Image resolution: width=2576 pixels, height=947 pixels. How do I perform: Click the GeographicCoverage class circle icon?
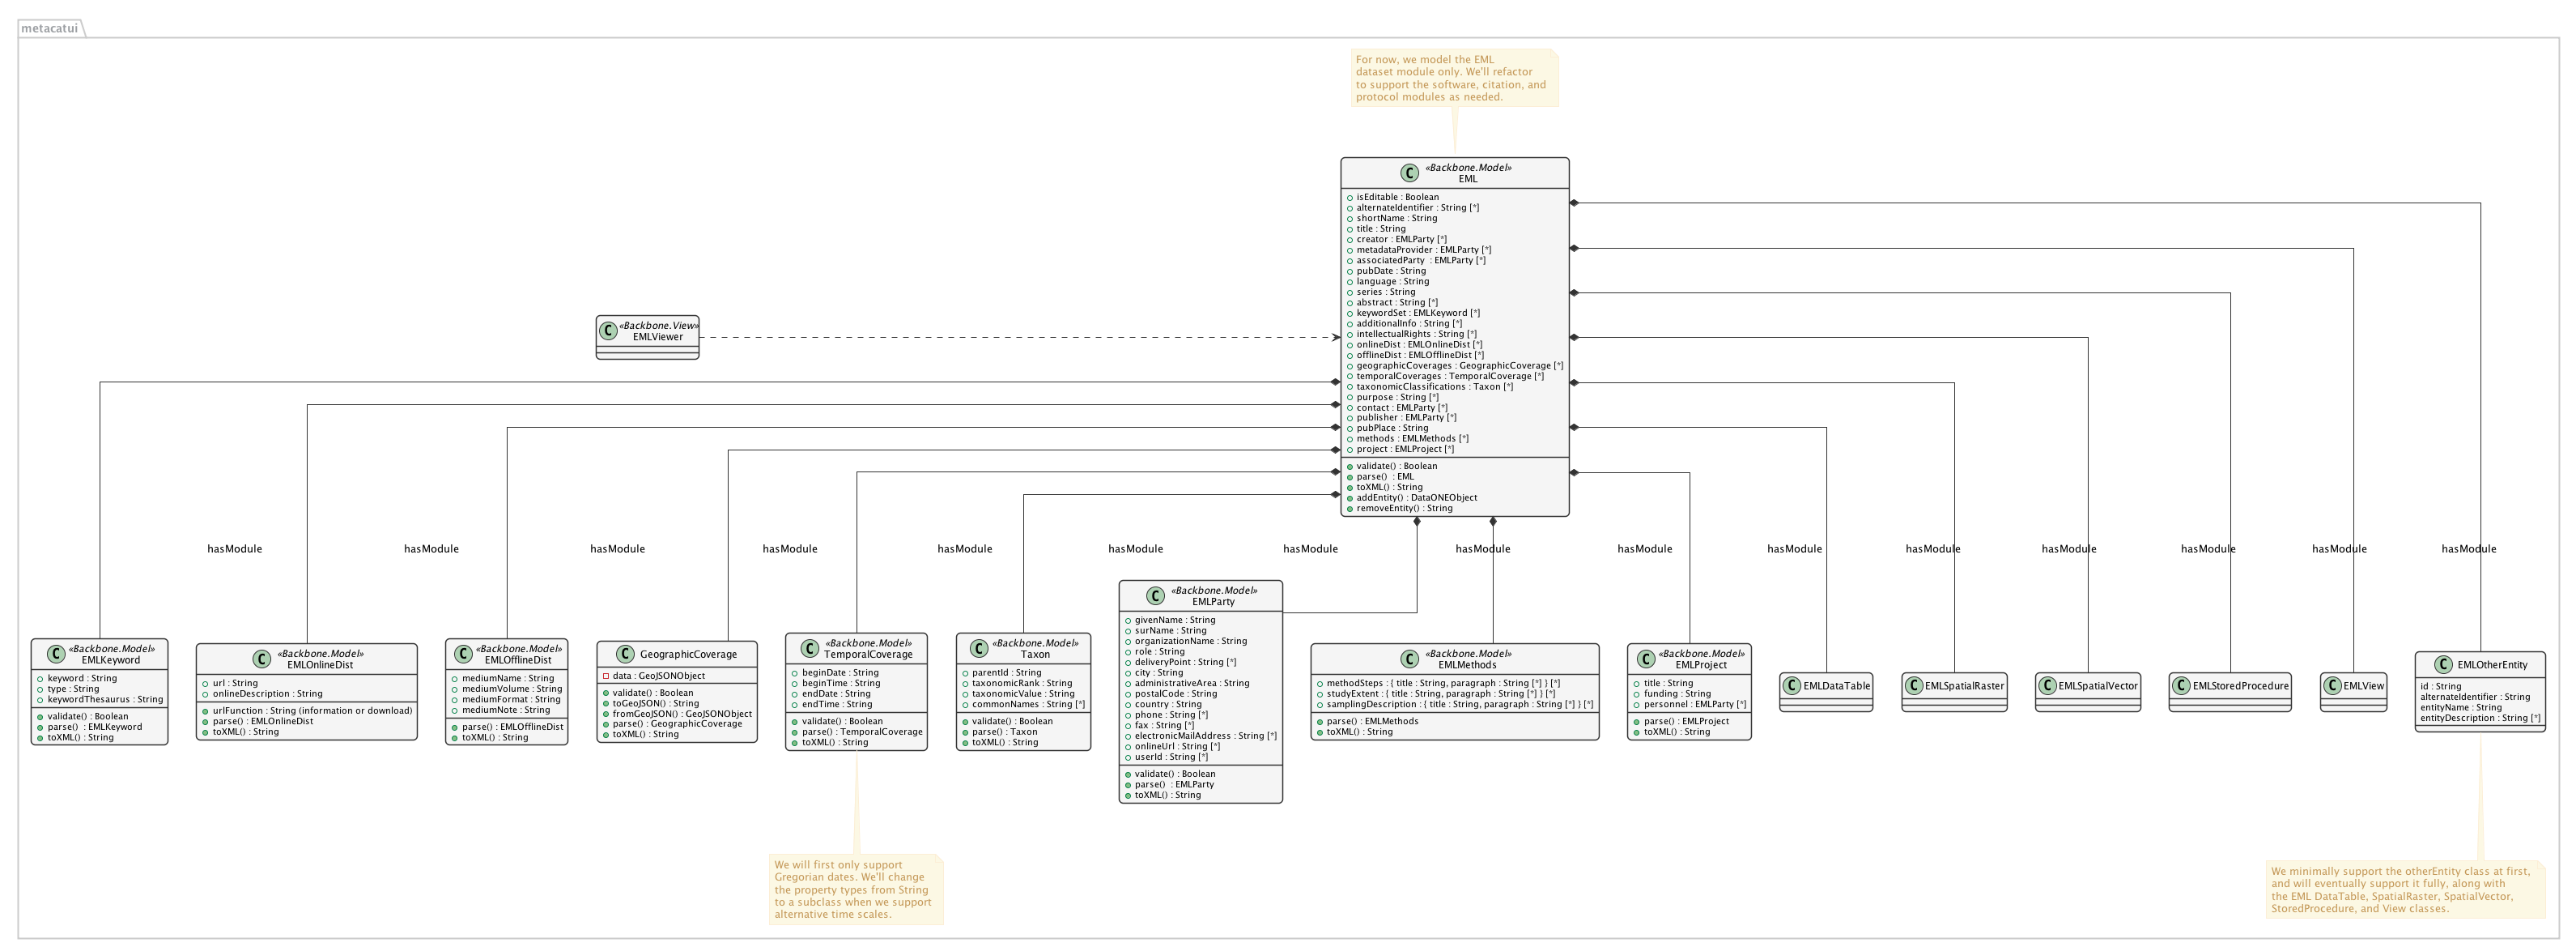[625, 654]
